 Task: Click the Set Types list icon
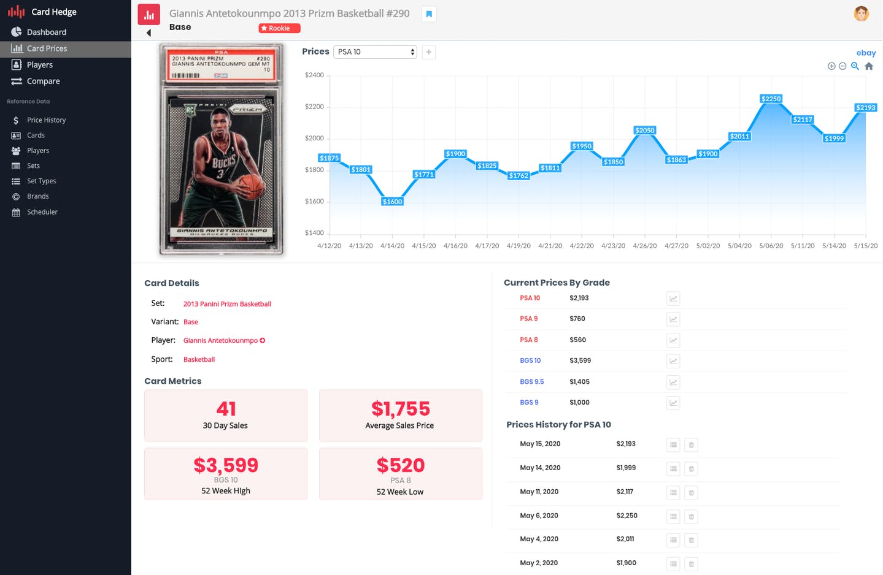(16, 181)
